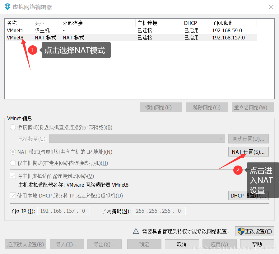Click the warning triangle icon
Viewport: 279px width, 254px height.
pyautogui.click(x=136, y=231)
